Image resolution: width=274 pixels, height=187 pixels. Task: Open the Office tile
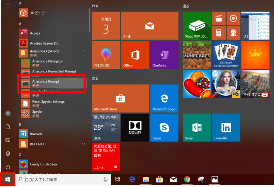135,55
